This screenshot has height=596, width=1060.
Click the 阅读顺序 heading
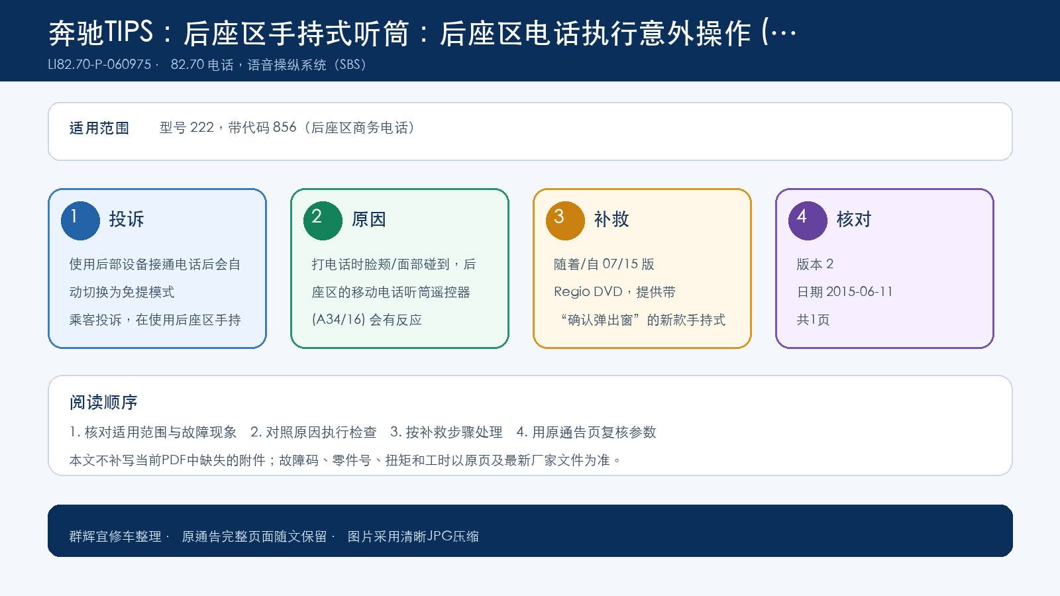pyautogui.click(x=103, y=402)
